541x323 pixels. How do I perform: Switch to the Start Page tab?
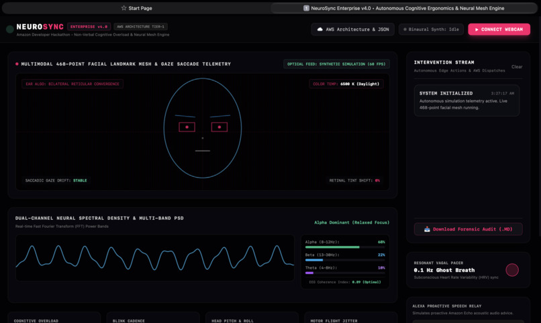click(136, 8)
